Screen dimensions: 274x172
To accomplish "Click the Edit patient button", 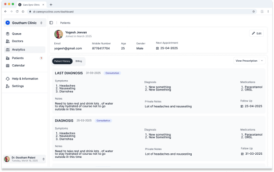I will tap(256, 33).
